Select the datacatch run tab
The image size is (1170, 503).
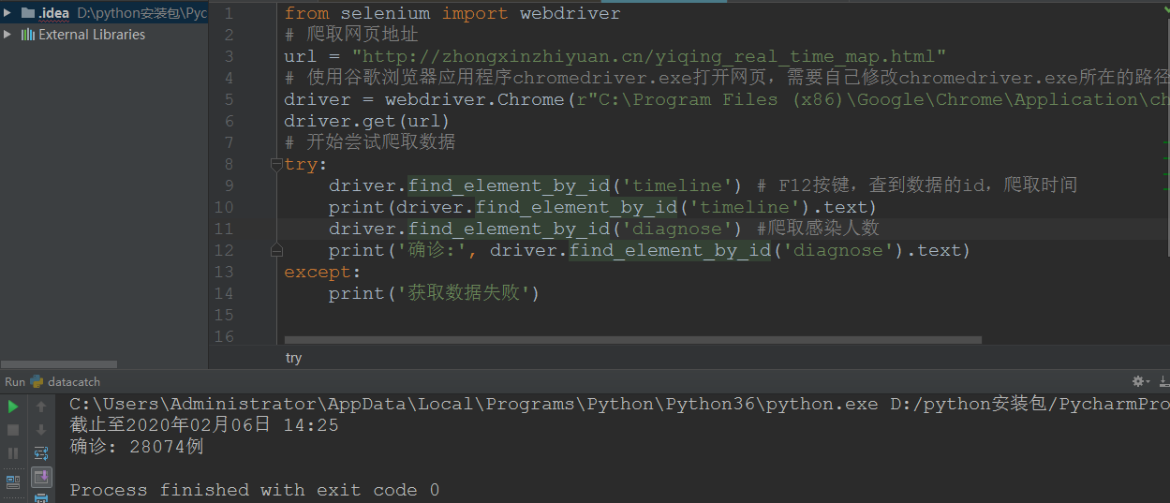73,381
